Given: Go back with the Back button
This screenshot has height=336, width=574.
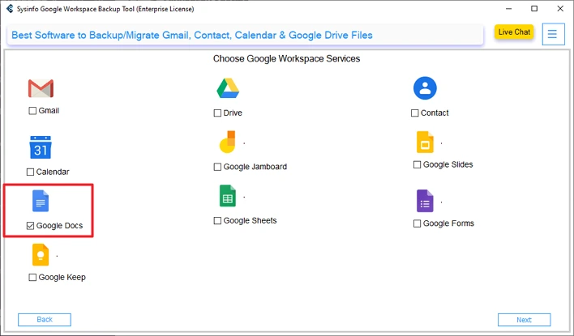Looking at the screenshot, I should click(x=45, y=320).
